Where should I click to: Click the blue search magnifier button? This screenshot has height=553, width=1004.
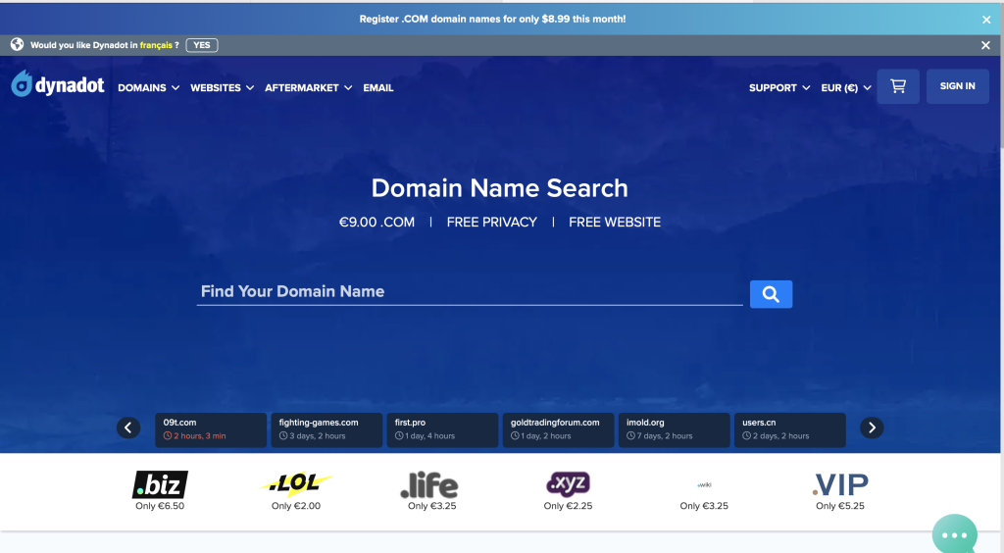point(771,294)
